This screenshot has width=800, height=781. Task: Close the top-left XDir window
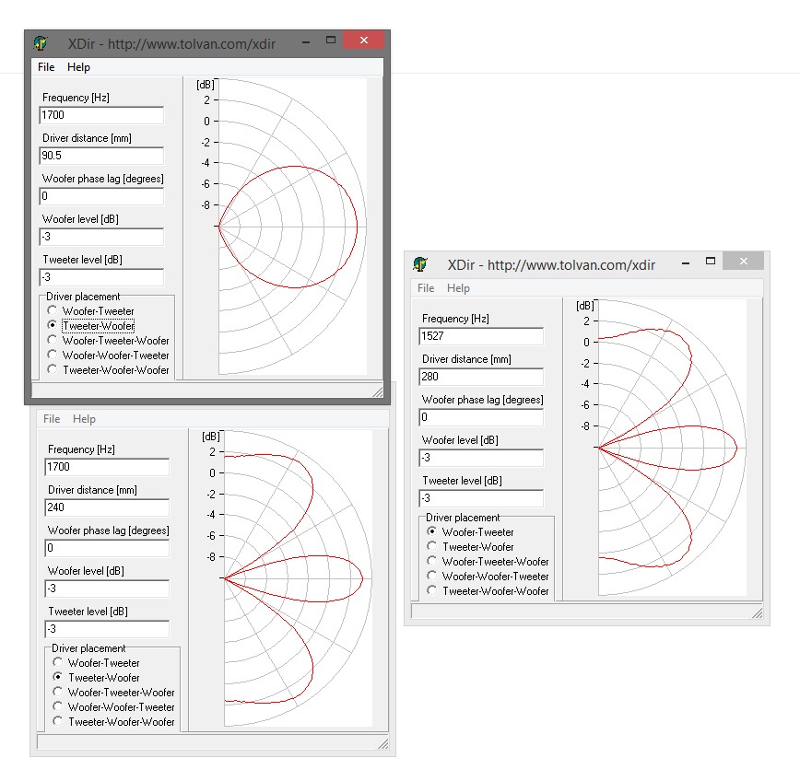coord(364,41)
